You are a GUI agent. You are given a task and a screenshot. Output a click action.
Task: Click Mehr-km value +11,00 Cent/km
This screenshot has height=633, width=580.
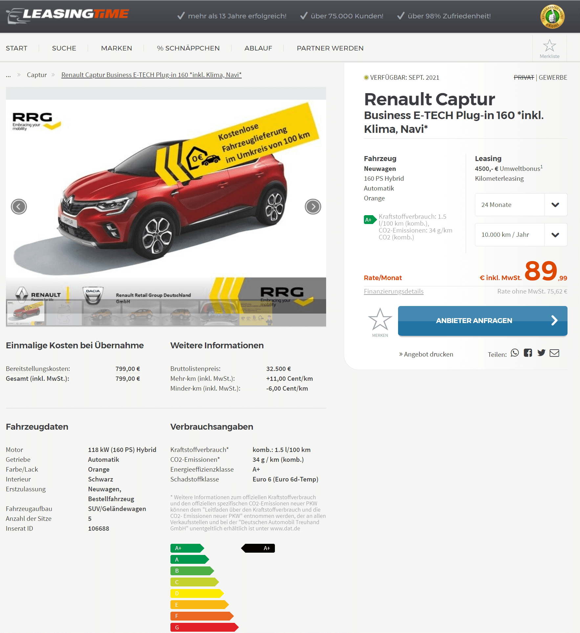click(x=289, y=378)
